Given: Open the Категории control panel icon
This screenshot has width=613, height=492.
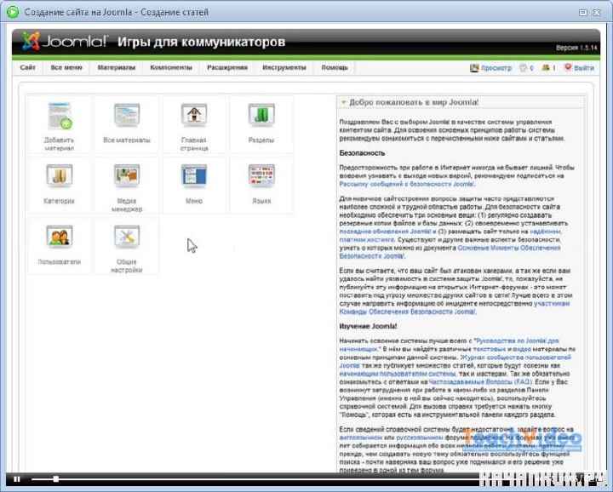Looking at the screenshot, I should pos(59,186).
